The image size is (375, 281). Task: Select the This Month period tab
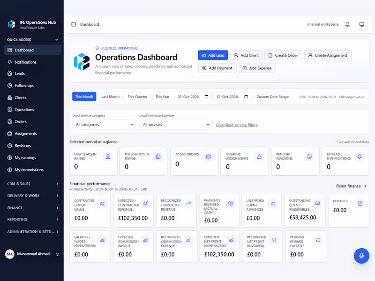click(84, 96)
